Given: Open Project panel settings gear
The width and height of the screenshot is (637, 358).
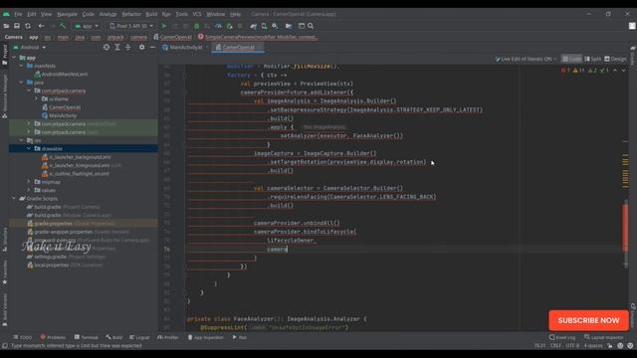Looking at the screenshot, I should point(141,47).
